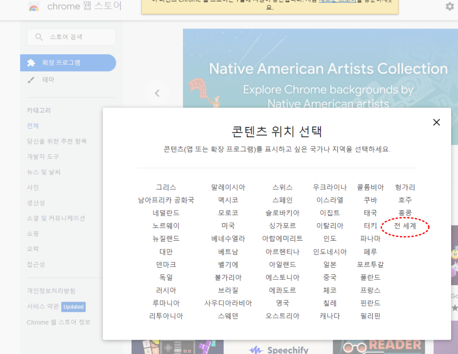Screen dimensions: 458x354
Task: Select 중국 in country list
Action: tap(330, 277)
